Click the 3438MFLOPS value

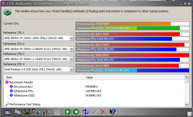[93, 96]
